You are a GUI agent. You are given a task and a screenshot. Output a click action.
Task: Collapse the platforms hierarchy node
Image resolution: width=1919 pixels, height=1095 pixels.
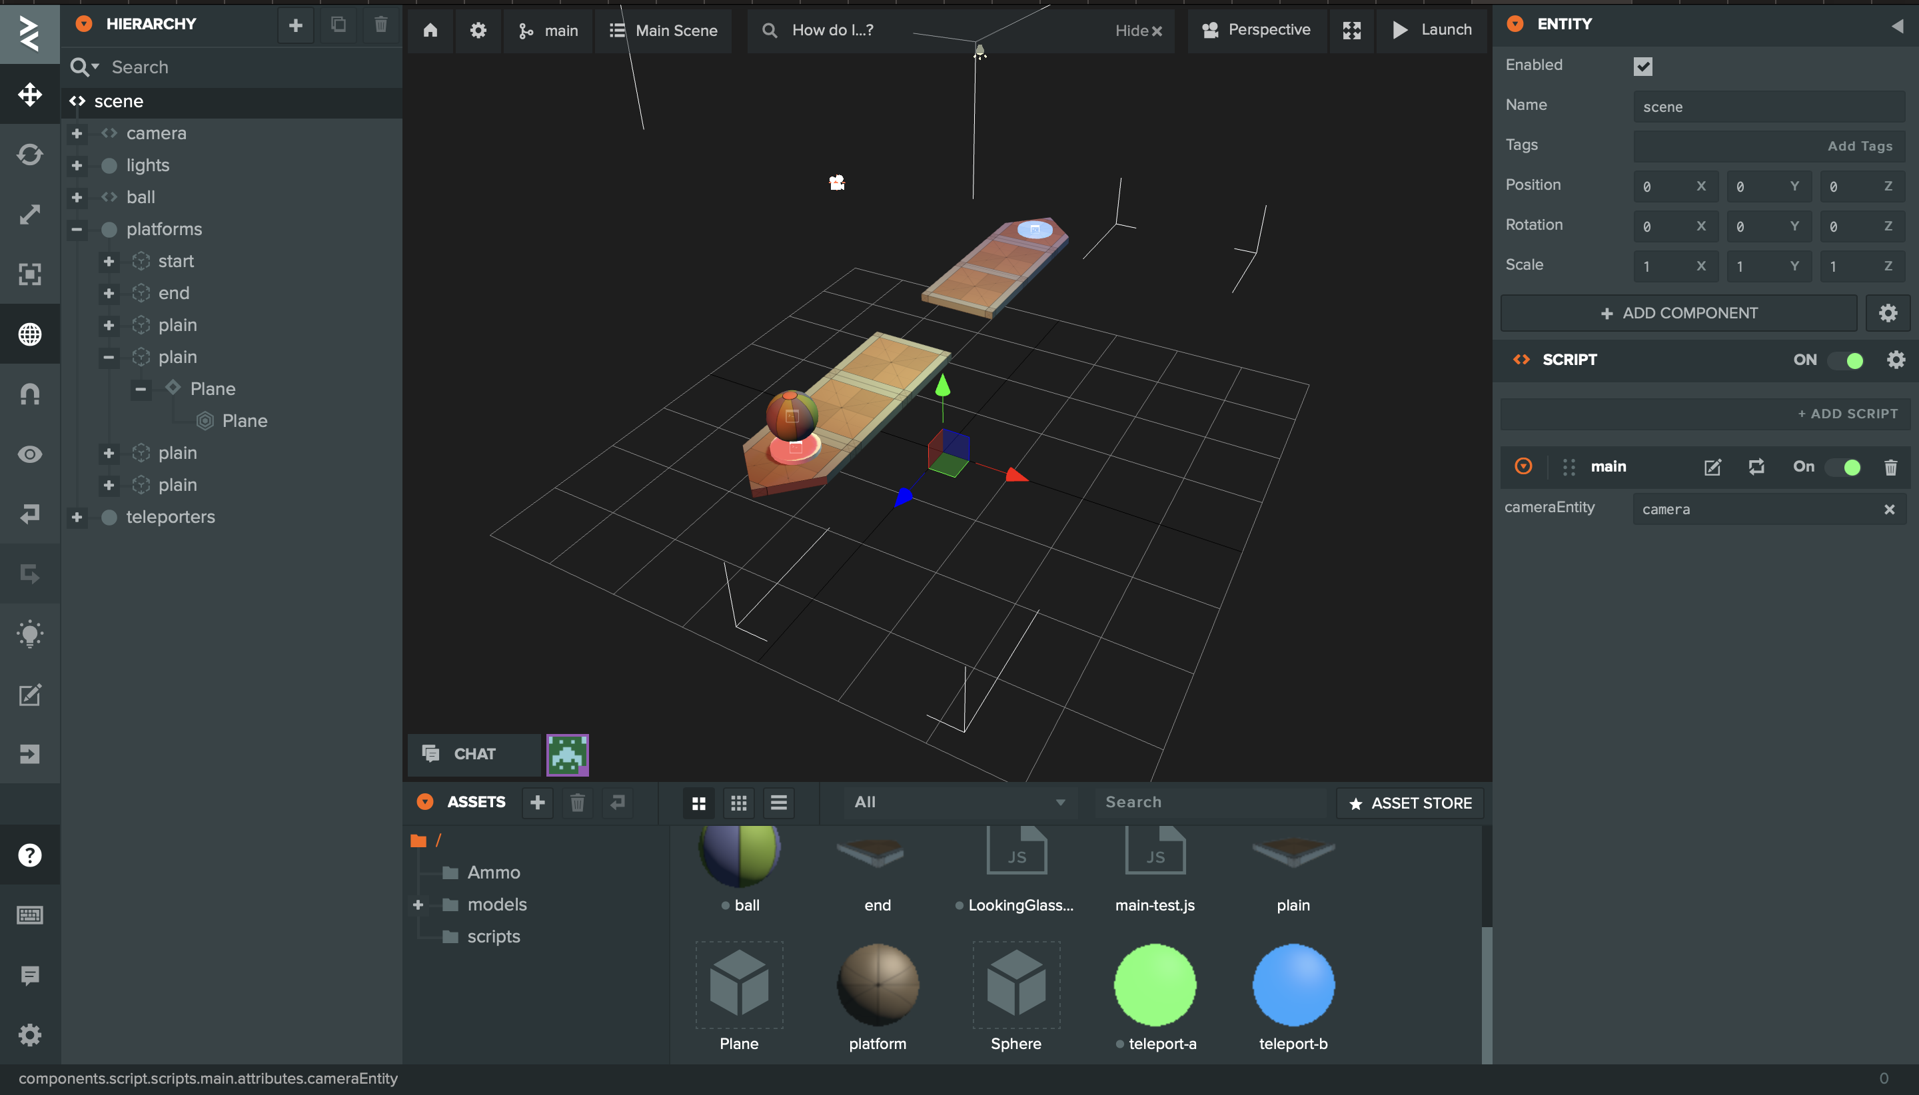pos(77,229)
